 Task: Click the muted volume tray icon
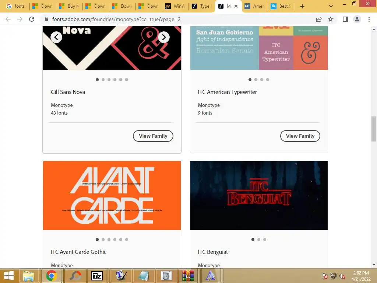tap(342, 276)
